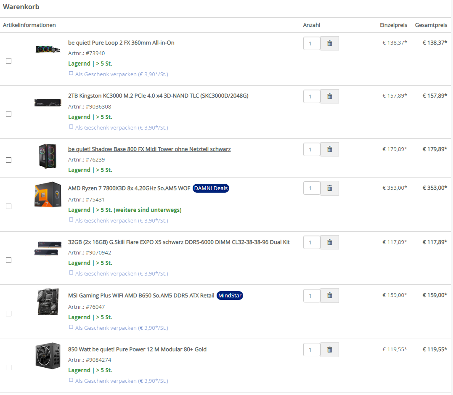Click article number #9070942
The width and height of the screenshot is (453, 395).
tap(98, 252)
